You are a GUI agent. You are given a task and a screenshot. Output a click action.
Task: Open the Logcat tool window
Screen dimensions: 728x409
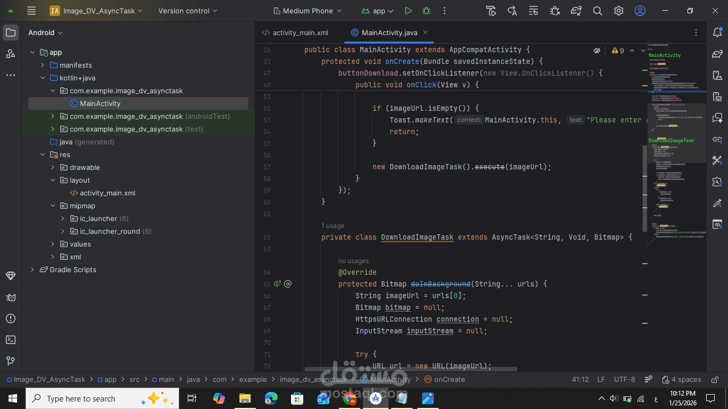click(11, 297)
